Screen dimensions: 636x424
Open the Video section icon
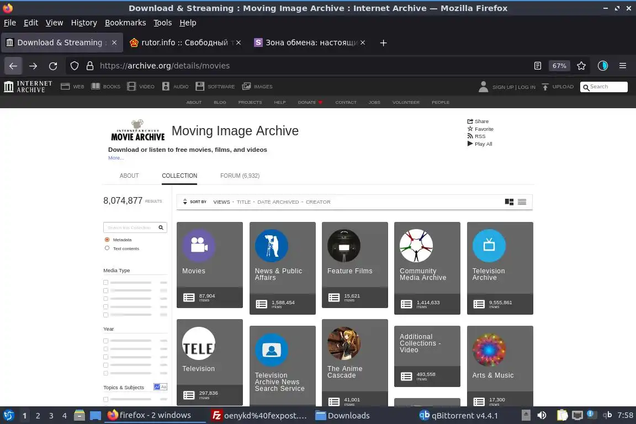click(131, 87)
